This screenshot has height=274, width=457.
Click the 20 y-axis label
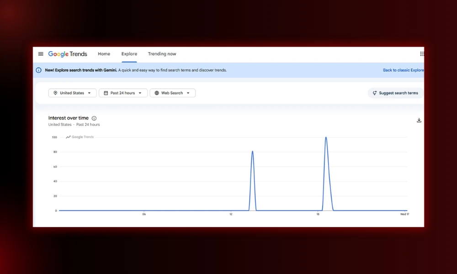tap(55, 196)
